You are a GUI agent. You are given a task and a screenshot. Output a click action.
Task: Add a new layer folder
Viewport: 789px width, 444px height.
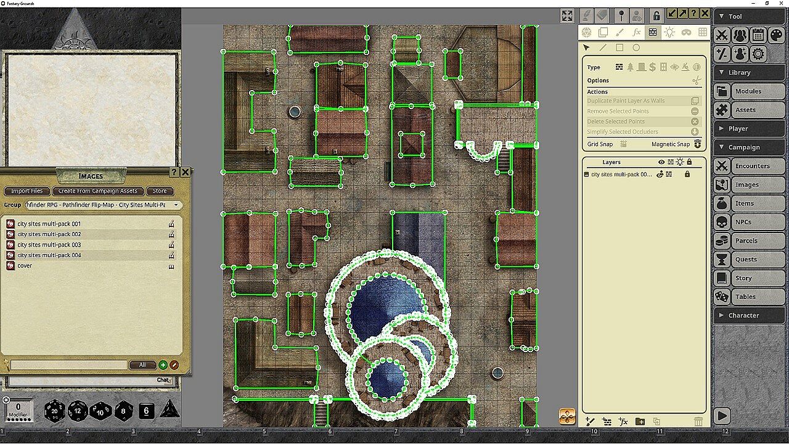[x=640, y=421]
